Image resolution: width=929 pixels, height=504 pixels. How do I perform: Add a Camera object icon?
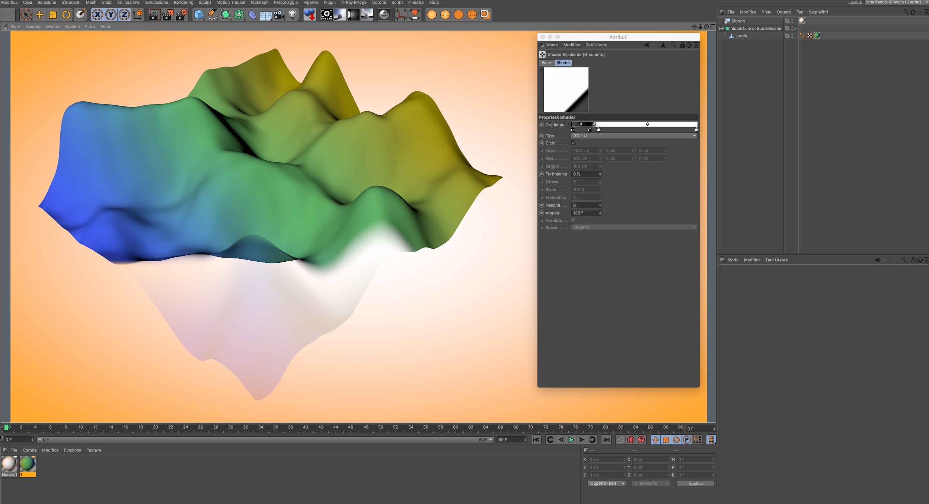coord(279,15)
